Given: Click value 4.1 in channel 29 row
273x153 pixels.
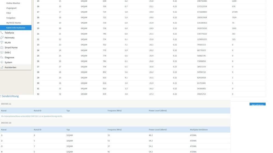Looking at the screenshot, I should click(x=126, y=78).
